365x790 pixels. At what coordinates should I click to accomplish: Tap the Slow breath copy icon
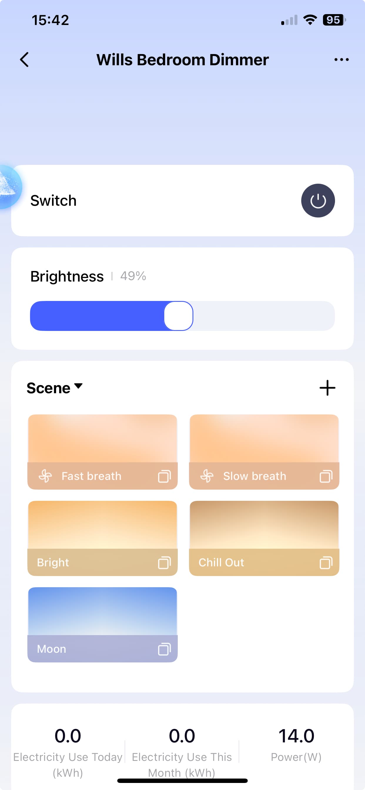pos(326,476)
